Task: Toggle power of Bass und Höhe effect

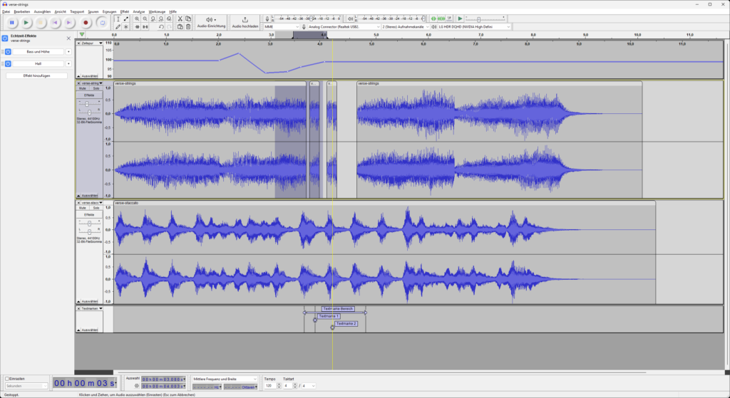Action: pos(8,51)
